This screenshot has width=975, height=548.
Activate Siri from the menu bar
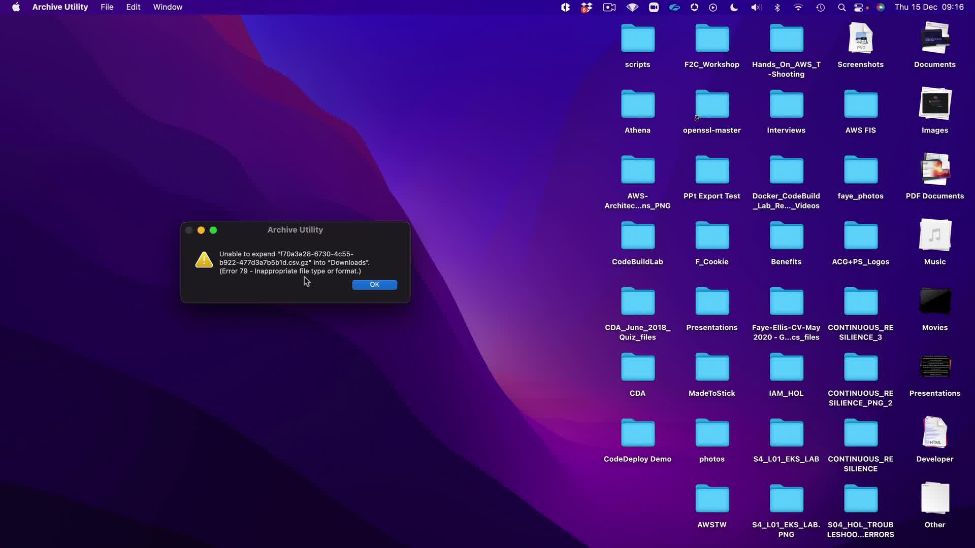(x=881, y=7)
